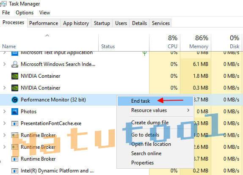Viewport: 243px width, 175px height.
Task: Click the green leaf suspended status icon
Action: click(144, 53)
